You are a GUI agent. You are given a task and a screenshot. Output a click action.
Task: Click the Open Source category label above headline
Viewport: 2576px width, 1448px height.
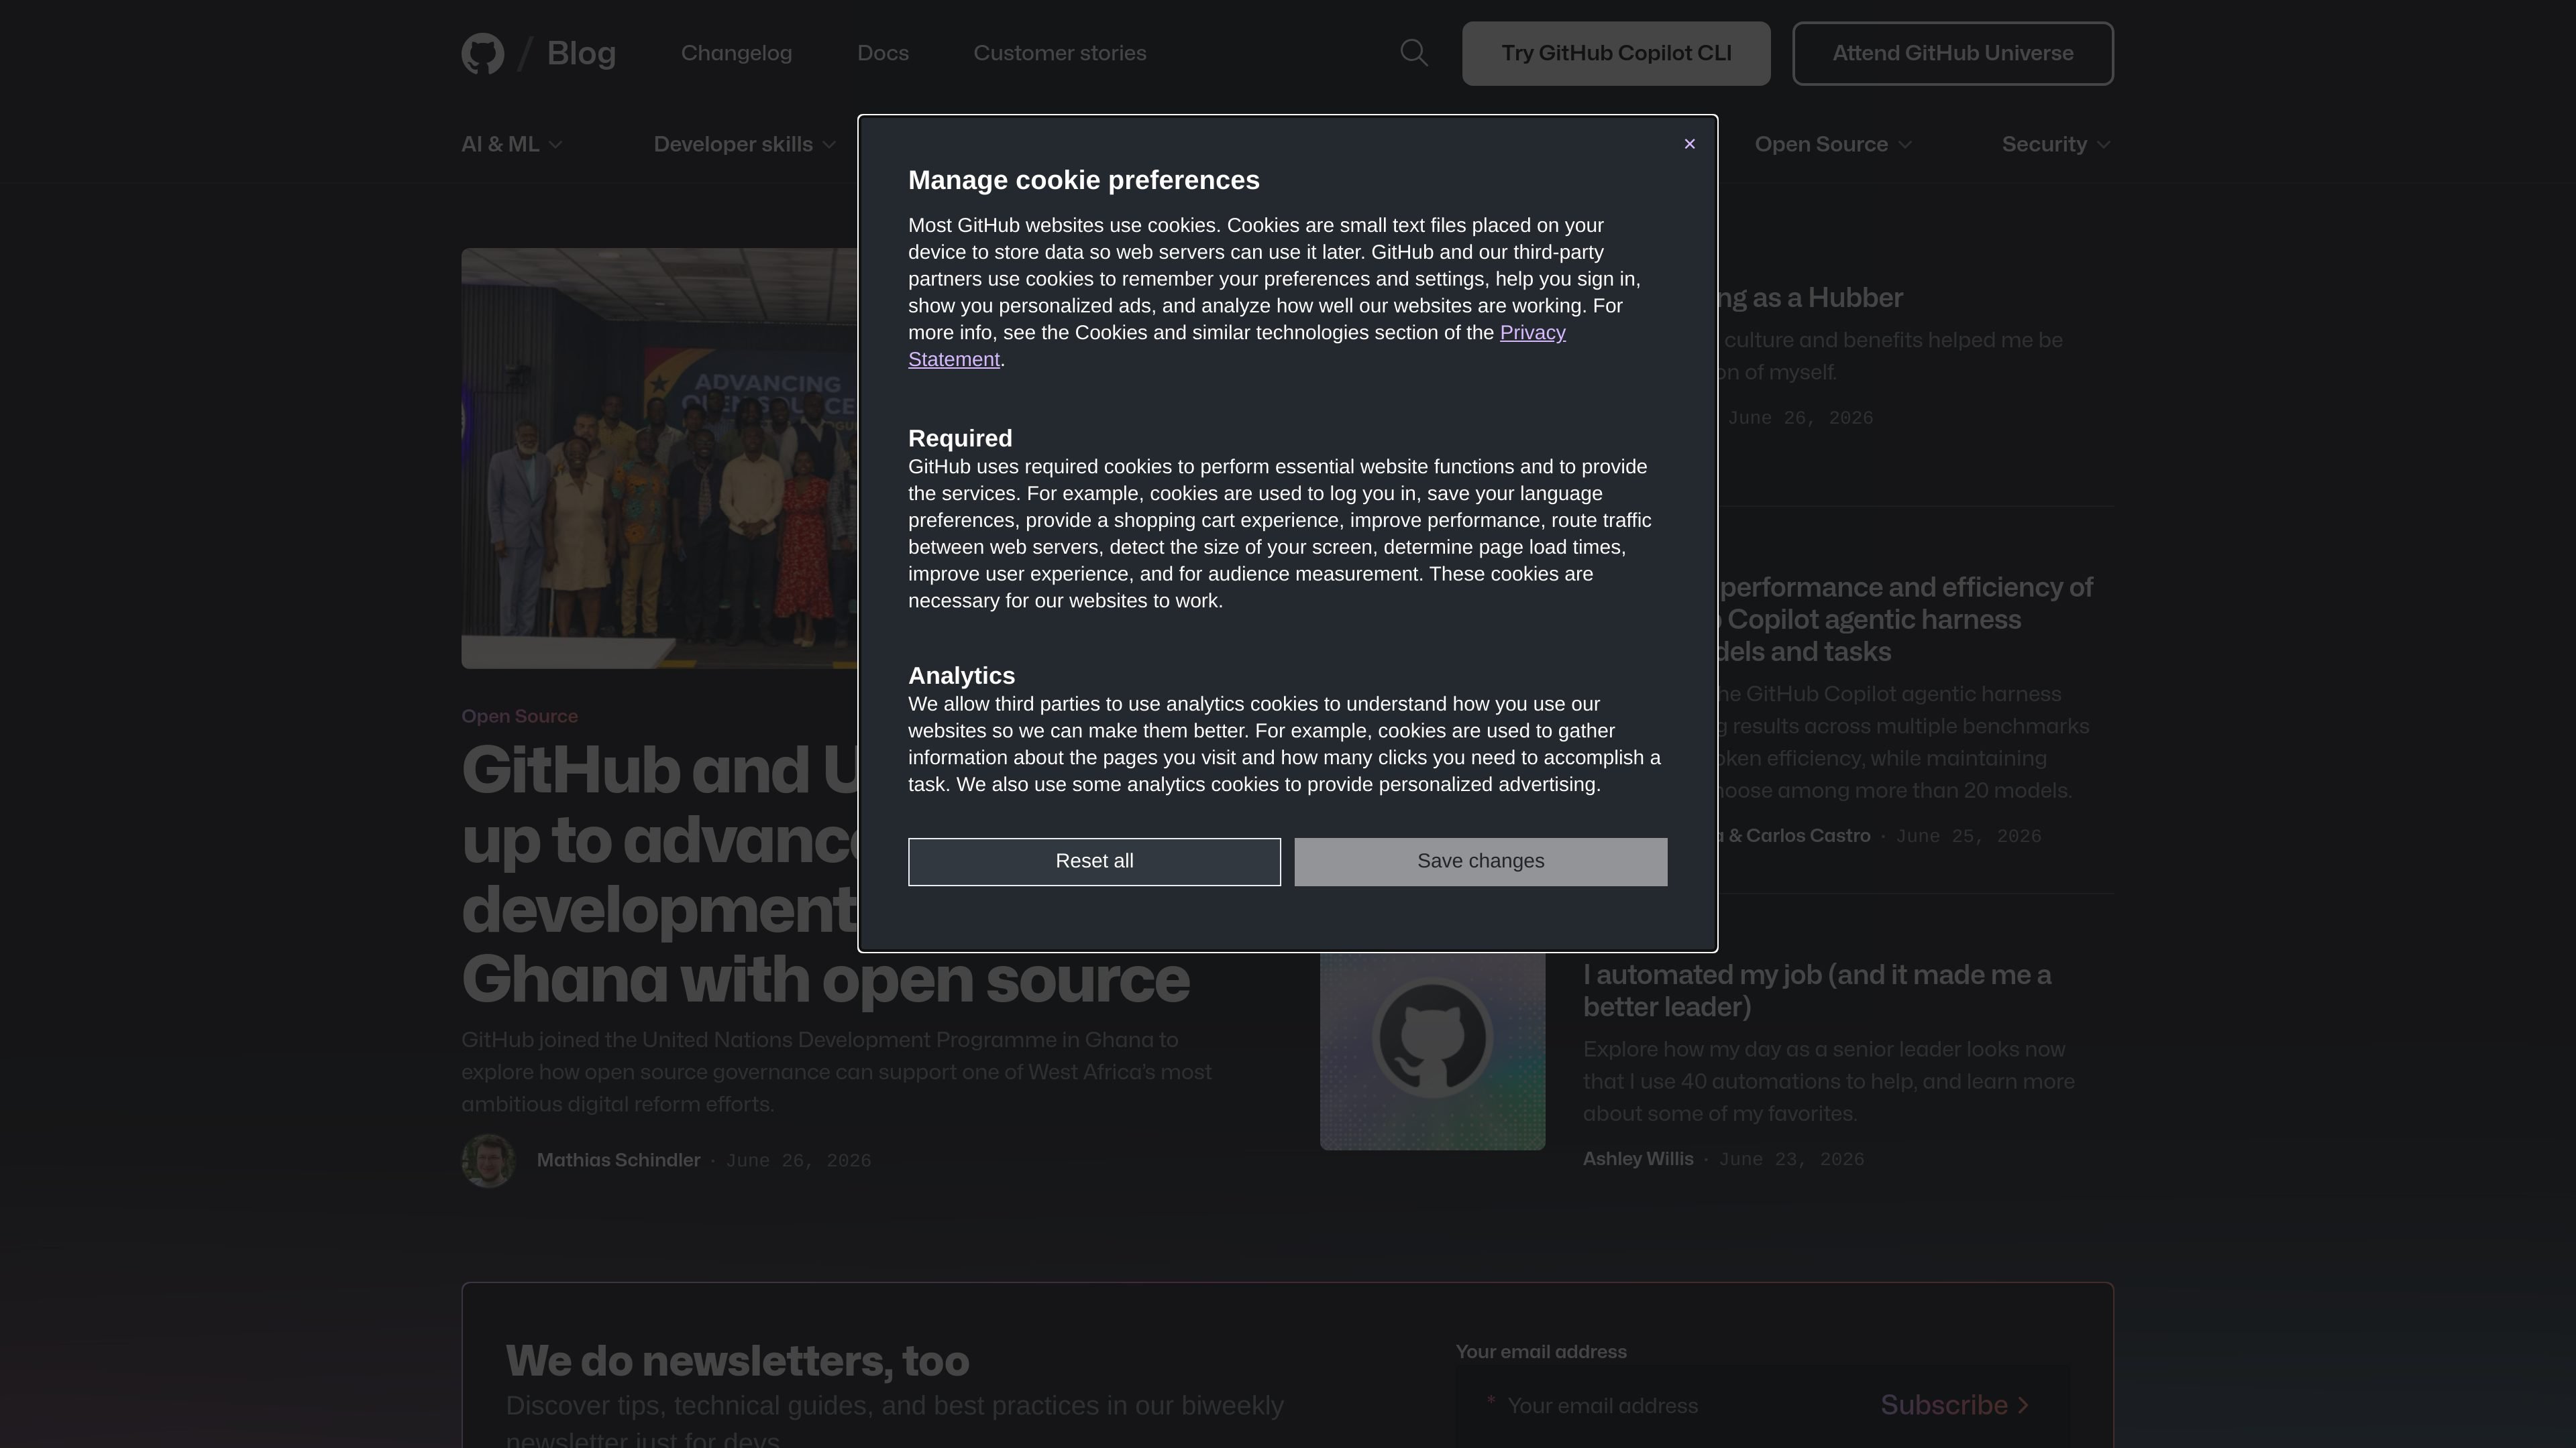(x=519, y=717)
